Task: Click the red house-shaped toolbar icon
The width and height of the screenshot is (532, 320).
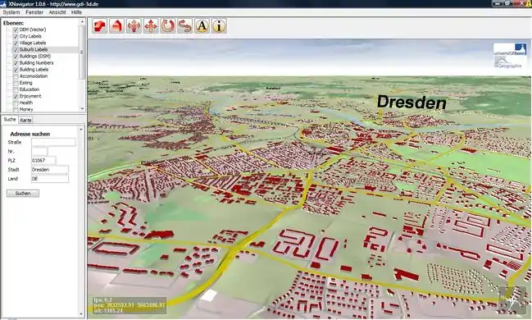Action: coord(116,26)
